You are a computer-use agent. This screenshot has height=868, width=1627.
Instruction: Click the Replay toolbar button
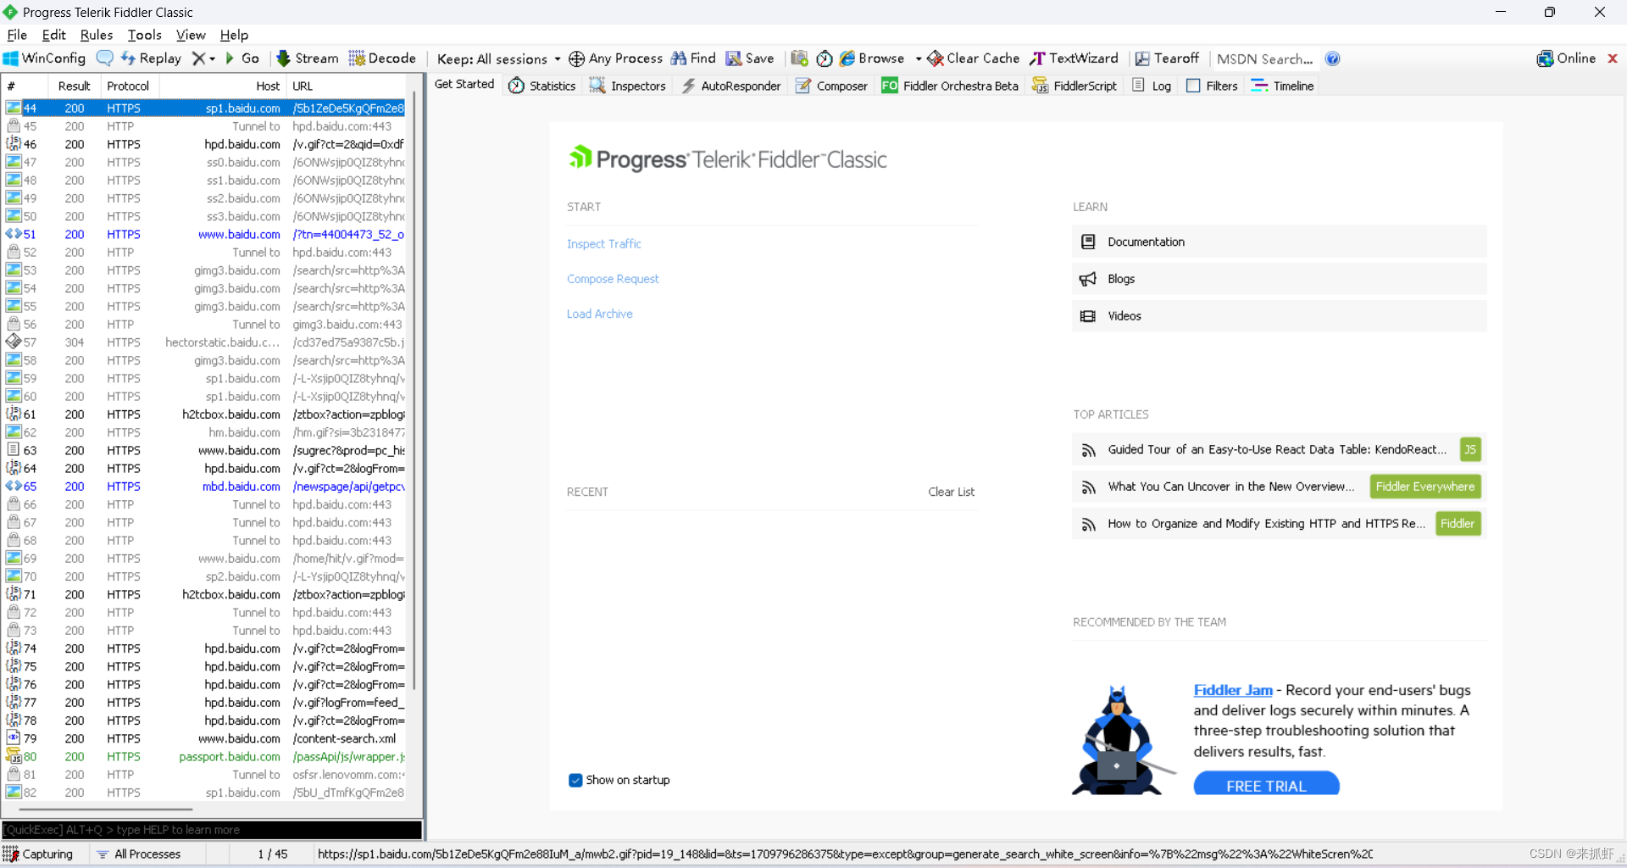pos(151,58)
